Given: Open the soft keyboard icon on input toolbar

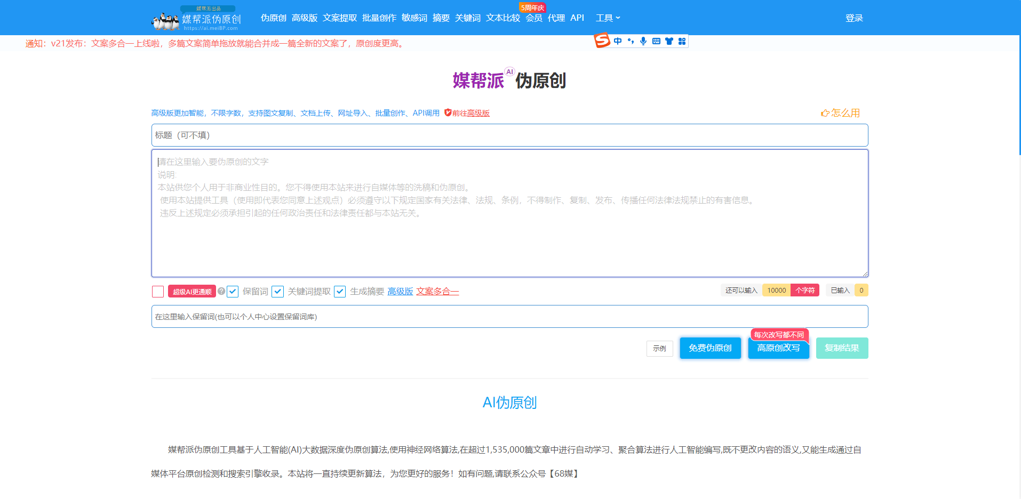Looking at the screenshot, I should click(656, 41).
